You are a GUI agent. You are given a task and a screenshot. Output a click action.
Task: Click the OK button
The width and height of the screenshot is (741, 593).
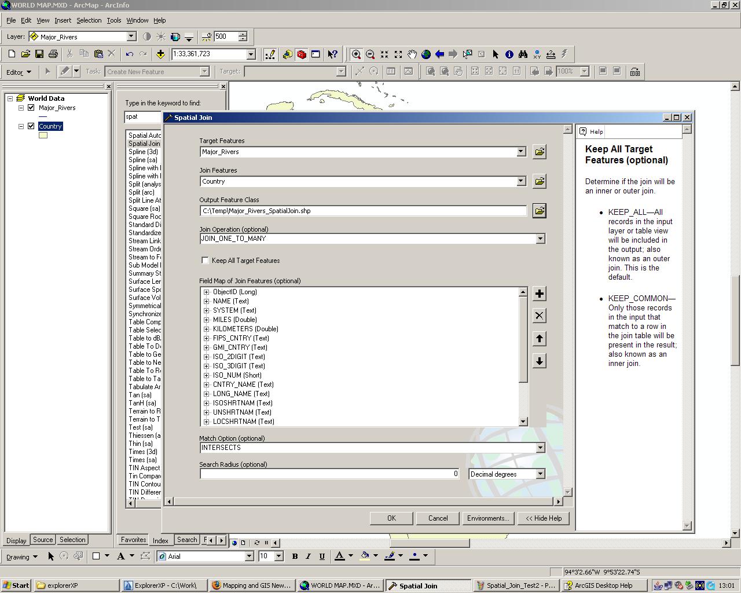click(x=391, y=518)
